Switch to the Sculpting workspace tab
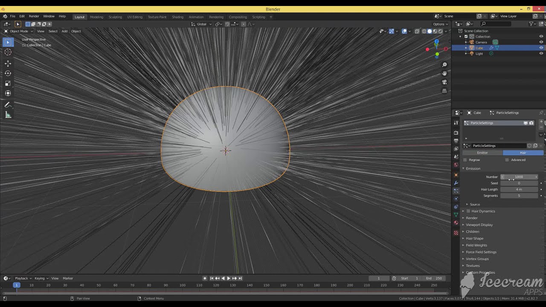This screenshot has width=546, height=307. point(115,17)
